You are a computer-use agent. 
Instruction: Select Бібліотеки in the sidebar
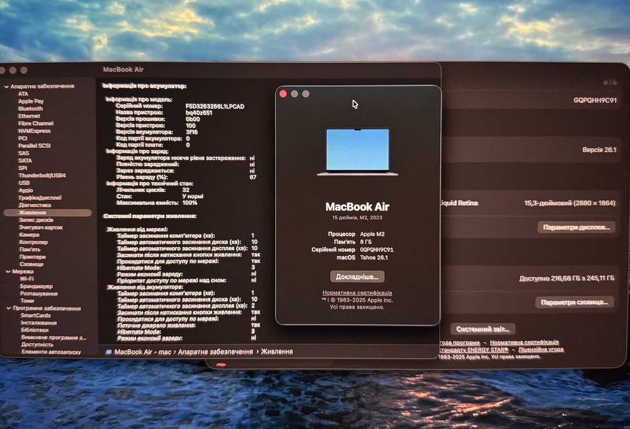click(x=35, y=330)
